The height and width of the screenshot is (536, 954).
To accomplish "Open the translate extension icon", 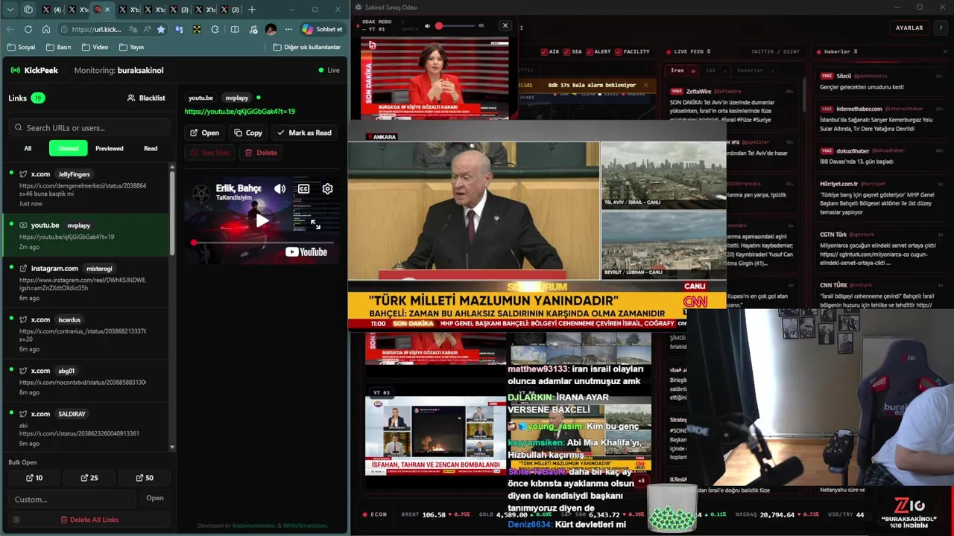I will 179,29.
